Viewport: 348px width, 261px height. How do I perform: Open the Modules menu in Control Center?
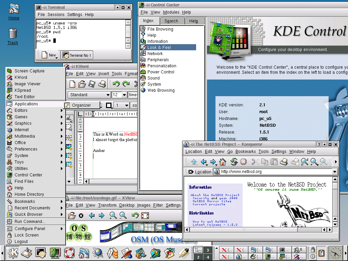(x=171, y=12)
